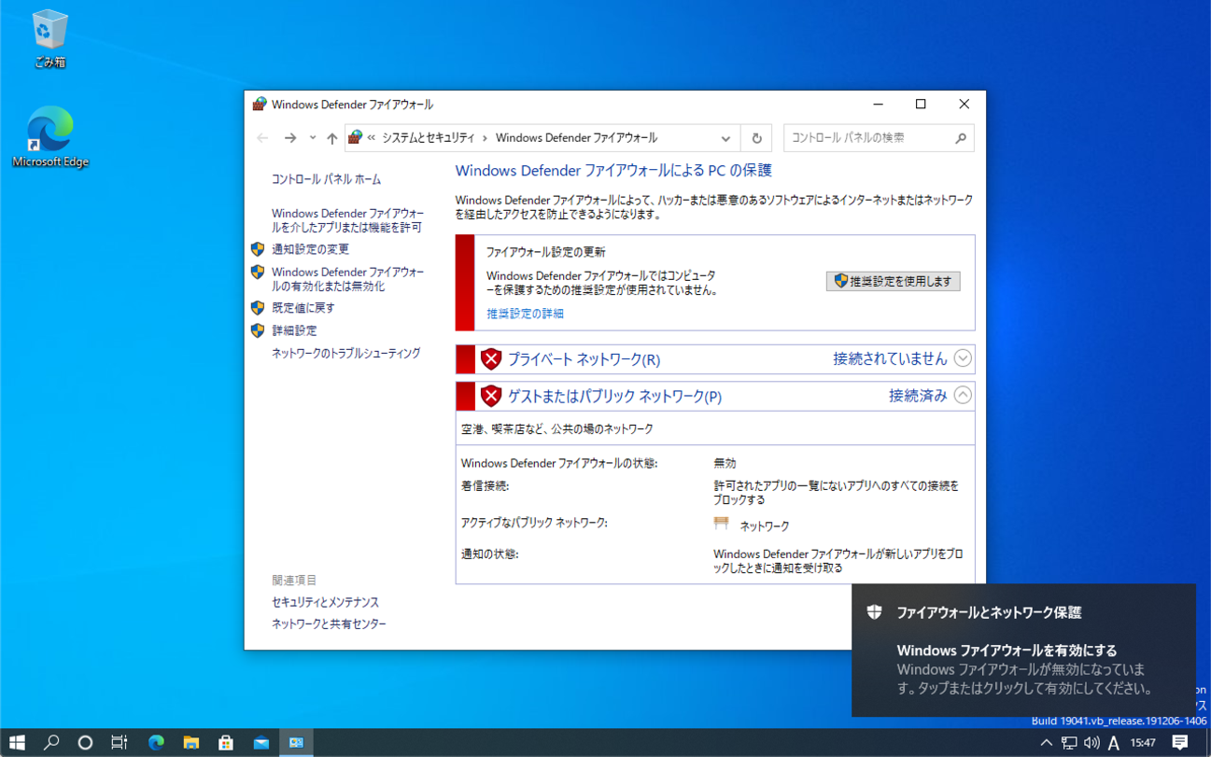This screenshot has height=757, width=1211.
Task: Click the 無効 firewall state value
Action: click(725, 463)
